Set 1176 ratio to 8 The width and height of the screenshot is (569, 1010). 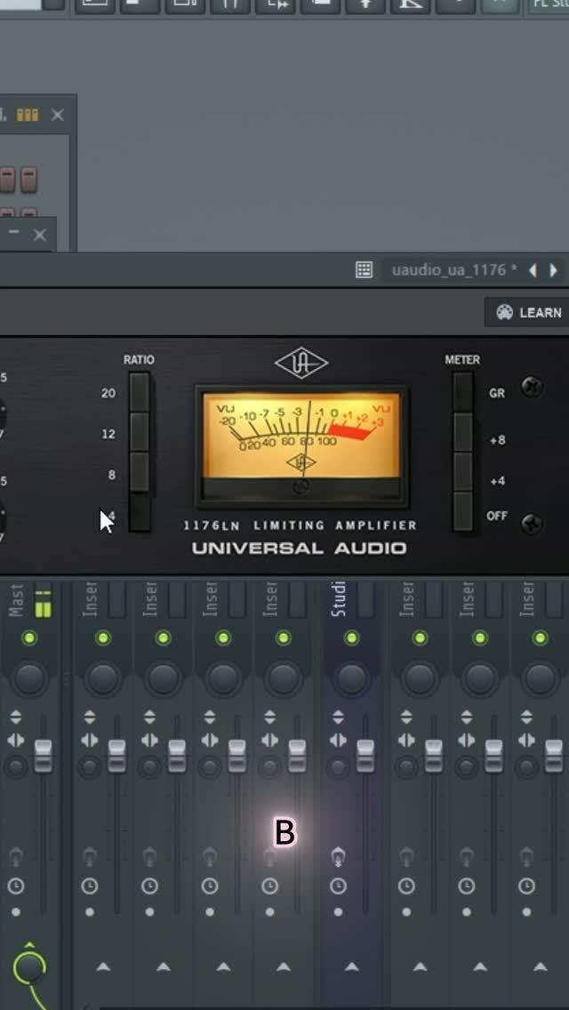140,472
